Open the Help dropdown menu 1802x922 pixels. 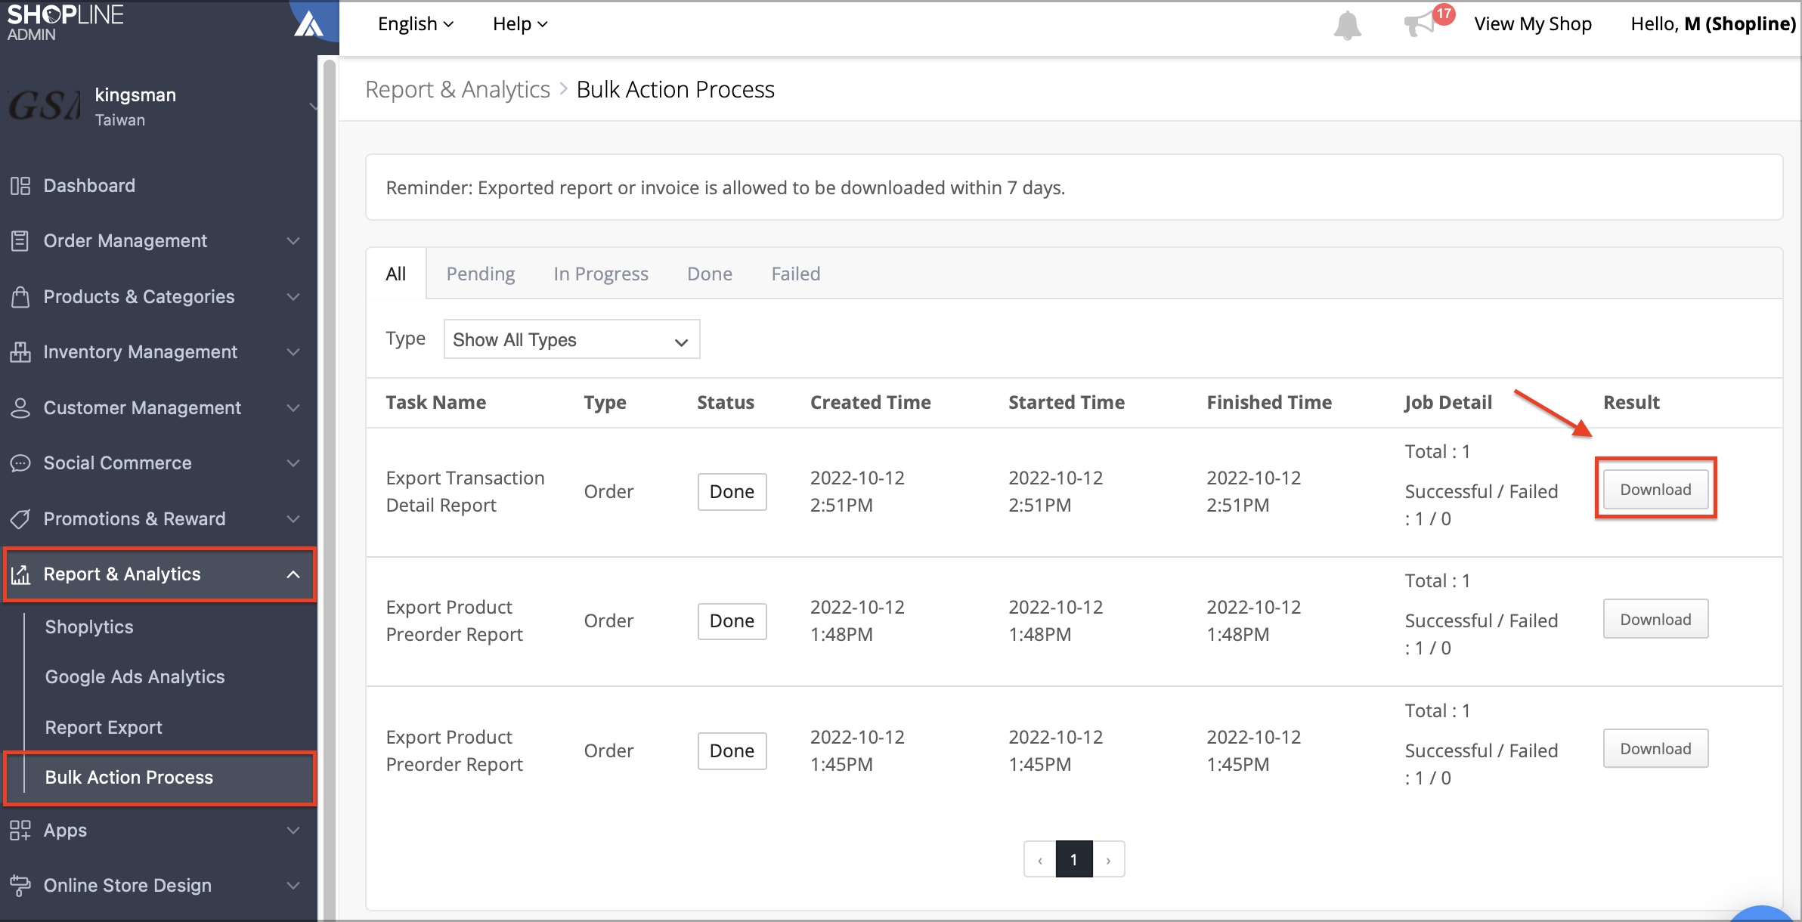520,24
